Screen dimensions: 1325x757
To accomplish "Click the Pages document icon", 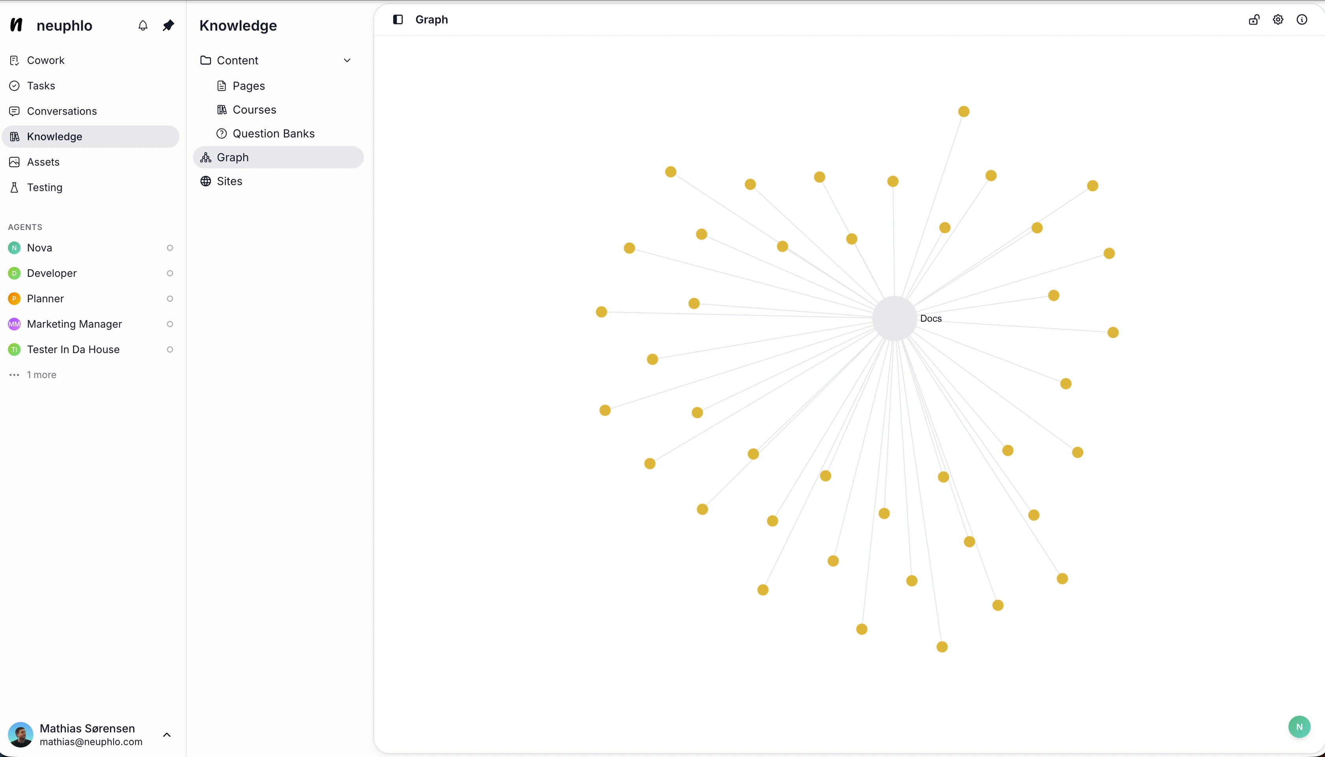I will coord(222,86).
